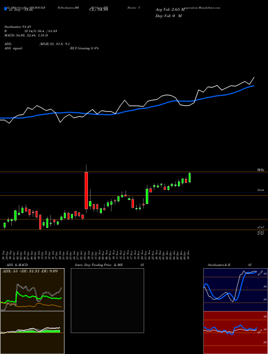Click the empty Intra Day Trading Price chart panel
The image size is (268, 354).
coord(107,300)
